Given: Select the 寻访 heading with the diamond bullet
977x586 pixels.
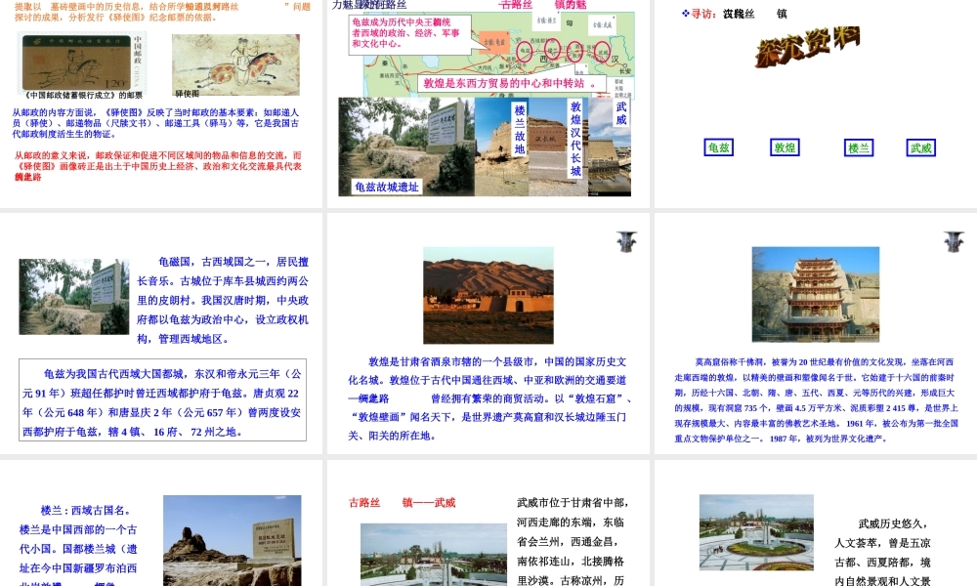Looking at the screenshot, I should pyautogui.click(x=735, y=14).
